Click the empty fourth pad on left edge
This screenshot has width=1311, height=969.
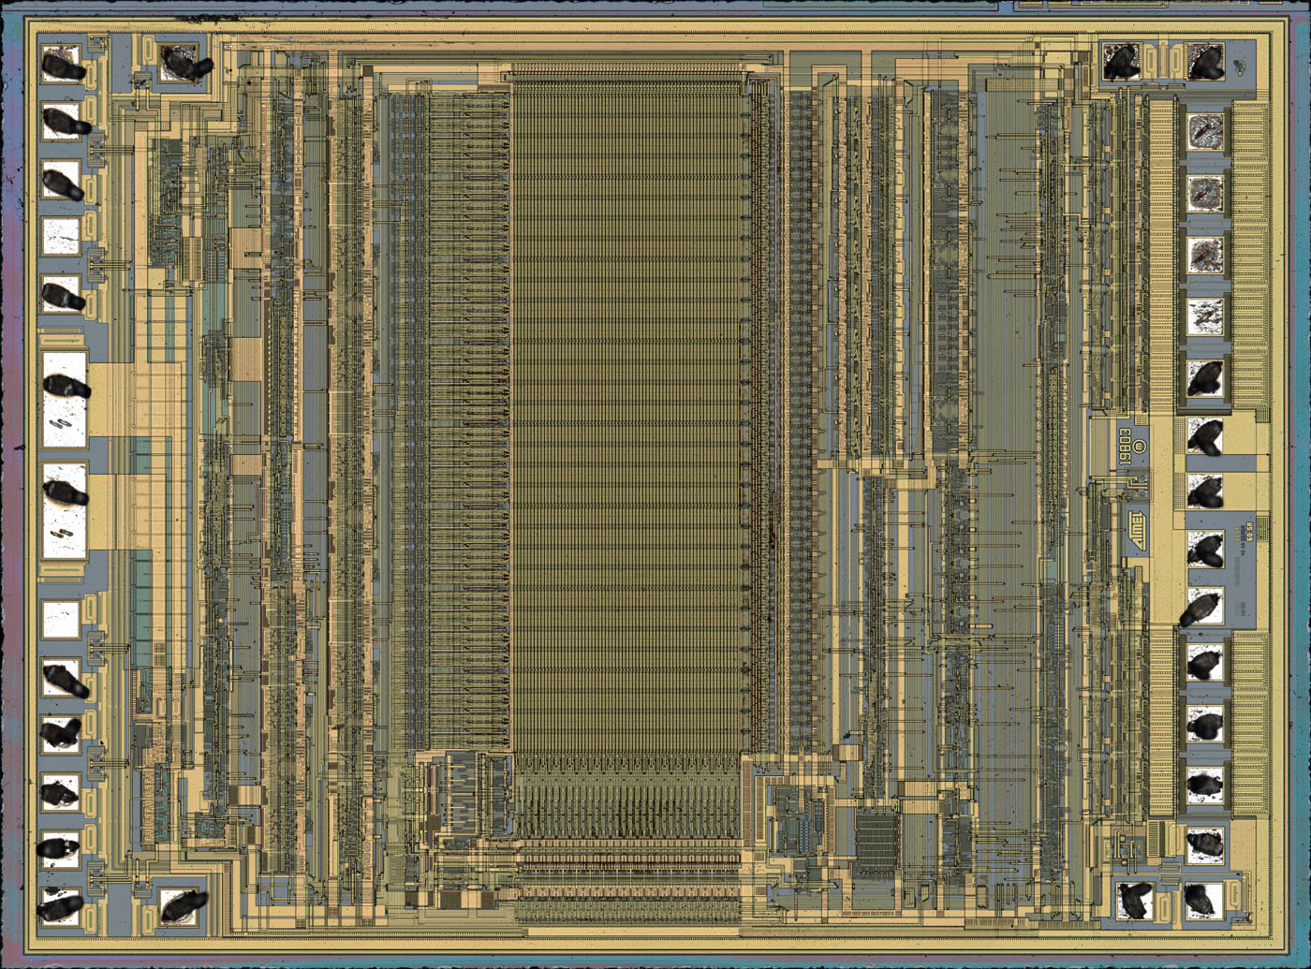[62, 236]
